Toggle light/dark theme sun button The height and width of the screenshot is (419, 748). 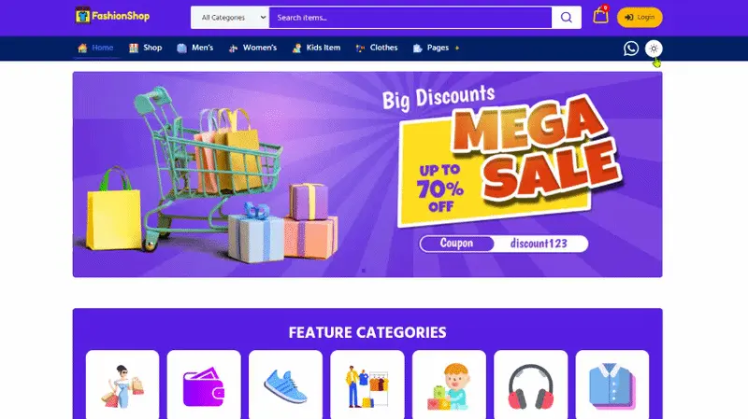(654, 49)
